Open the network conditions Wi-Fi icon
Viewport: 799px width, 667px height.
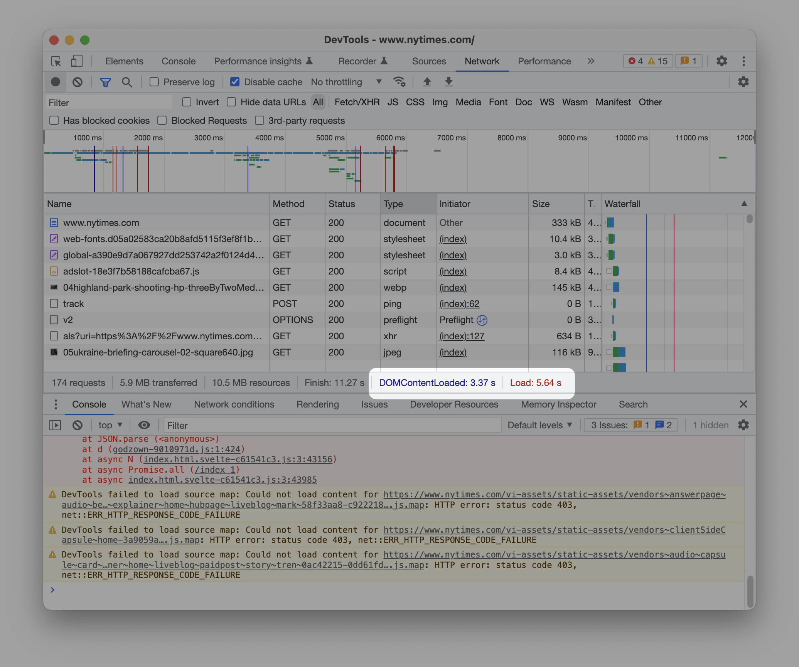(399, 82)
